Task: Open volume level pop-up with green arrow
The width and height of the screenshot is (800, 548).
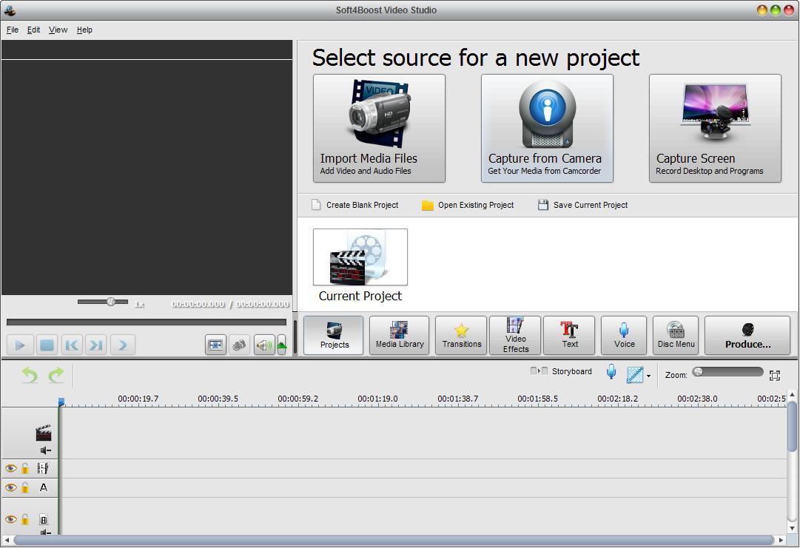Action: click(281, 345)
